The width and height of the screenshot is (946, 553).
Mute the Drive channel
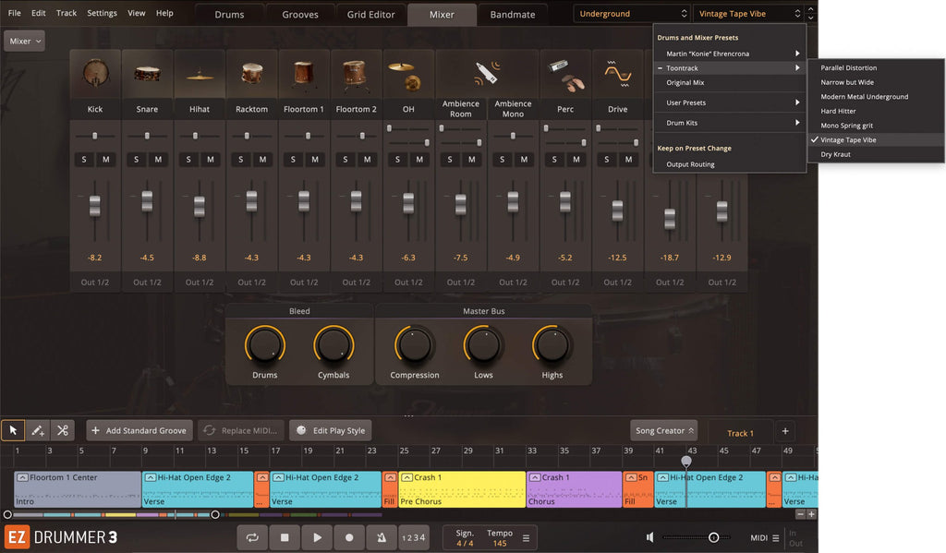tap(628, 159)
